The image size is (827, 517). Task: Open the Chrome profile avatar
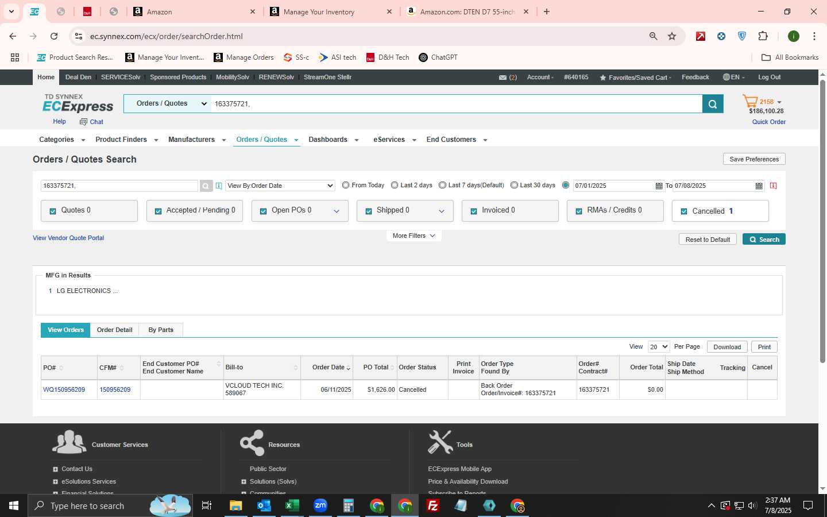coord(794,36)
